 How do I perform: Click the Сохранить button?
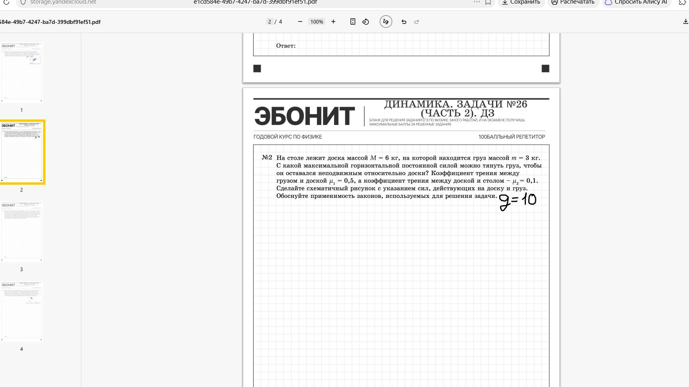[x=521, y=2]
